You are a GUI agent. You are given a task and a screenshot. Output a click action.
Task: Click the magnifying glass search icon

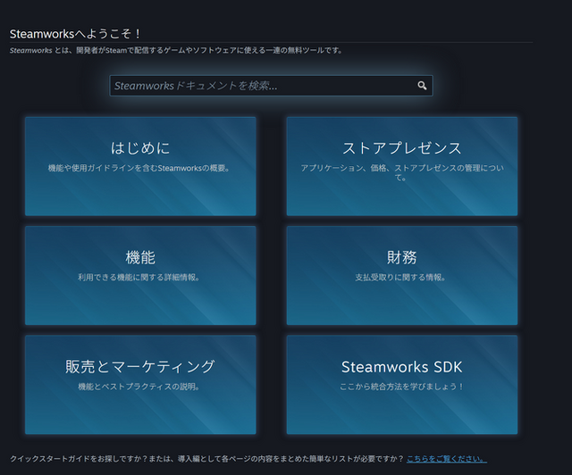[422, 86]
